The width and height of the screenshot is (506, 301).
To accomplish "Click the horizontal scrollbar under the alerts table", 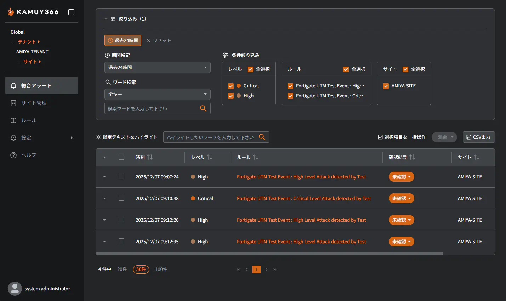I will point(269,254).
